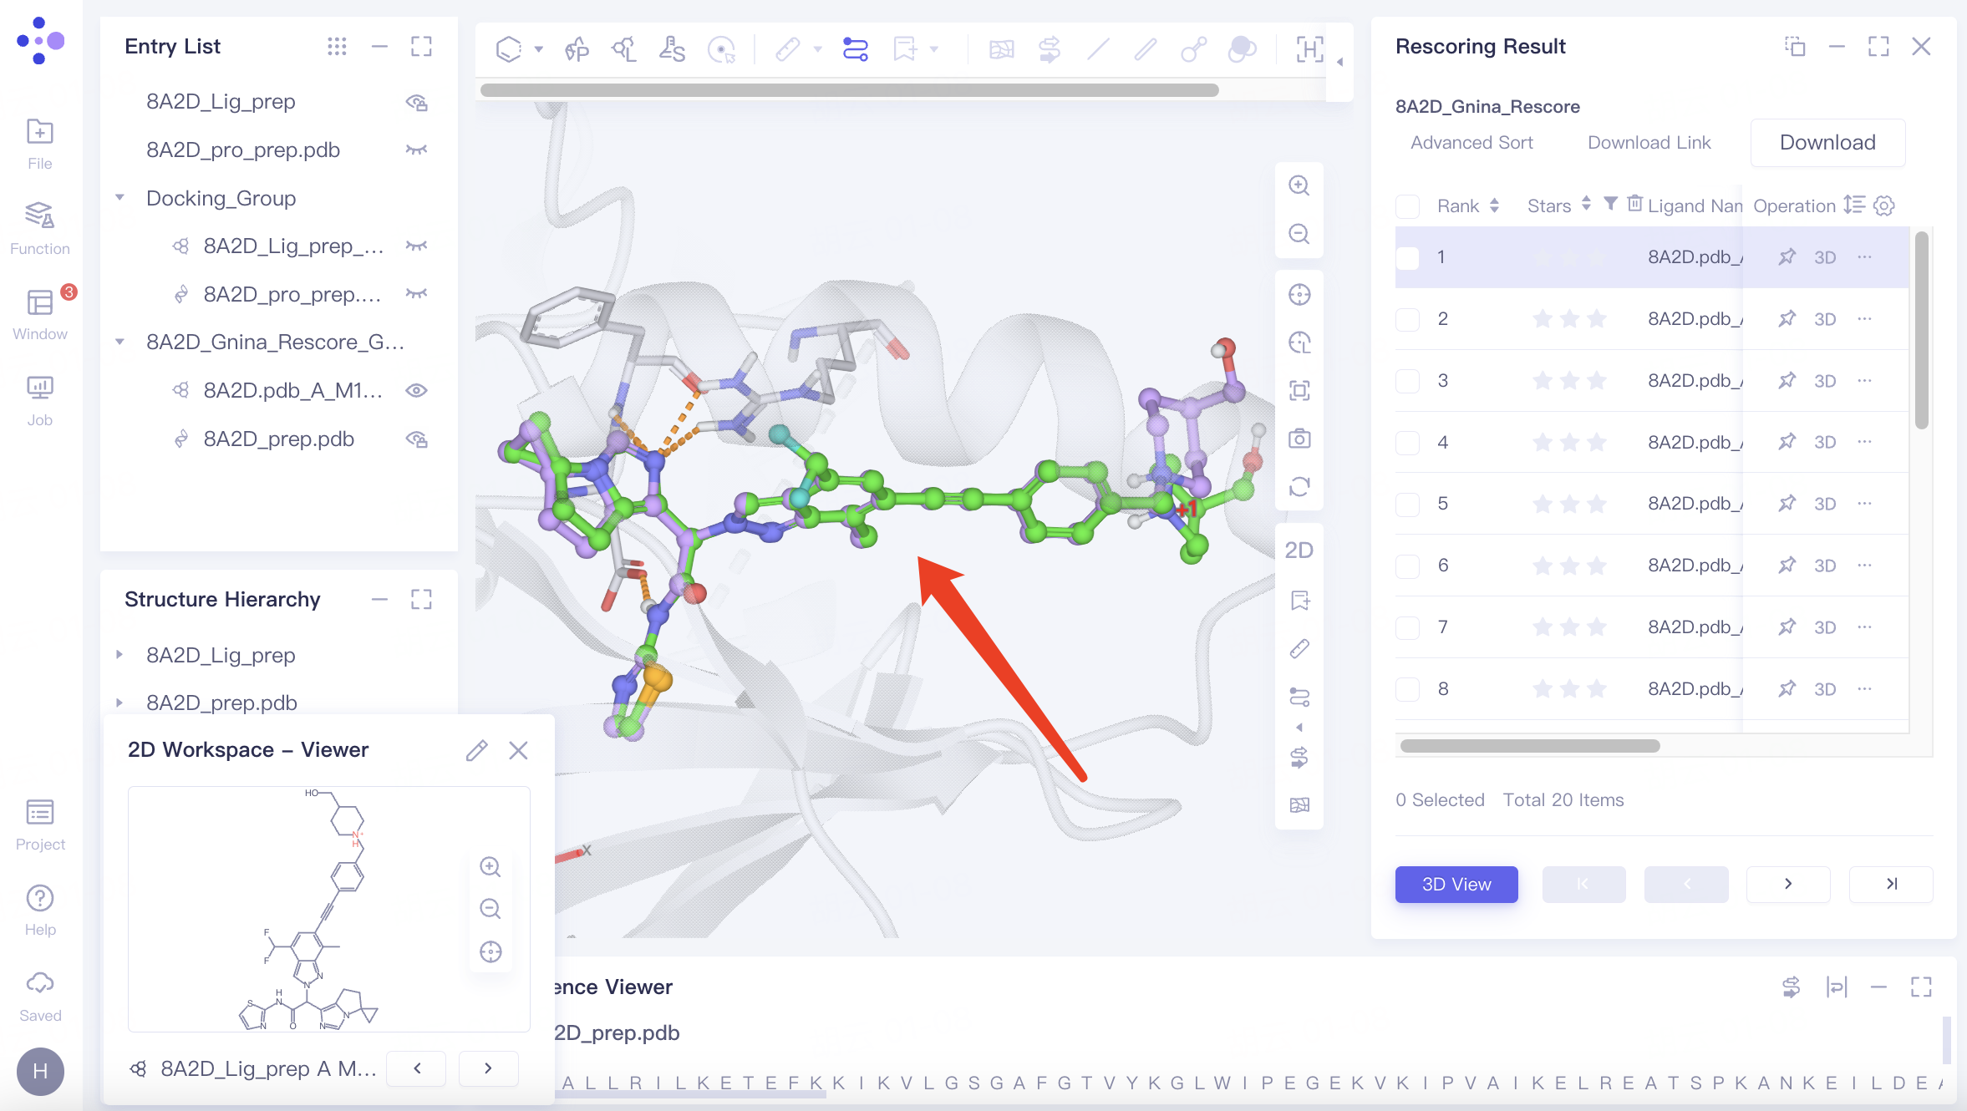Collapse the Docking_Group in Entry List
1967x1111 pixels.
[120, 197]
